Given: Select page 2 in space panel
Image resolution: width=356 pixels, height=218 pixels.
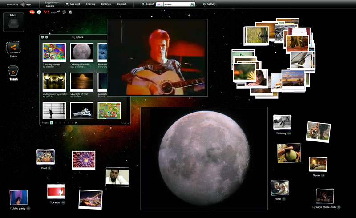Looking at the screenshot, I should 56,123.
